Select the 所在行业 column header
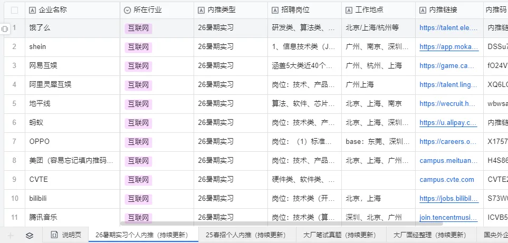The image size is (508, 243). 157,10
